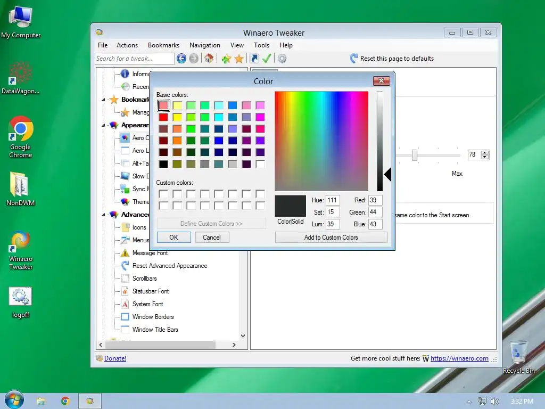
Task: Click the add bookmark star-plus icon
Action: coord(226,59)
